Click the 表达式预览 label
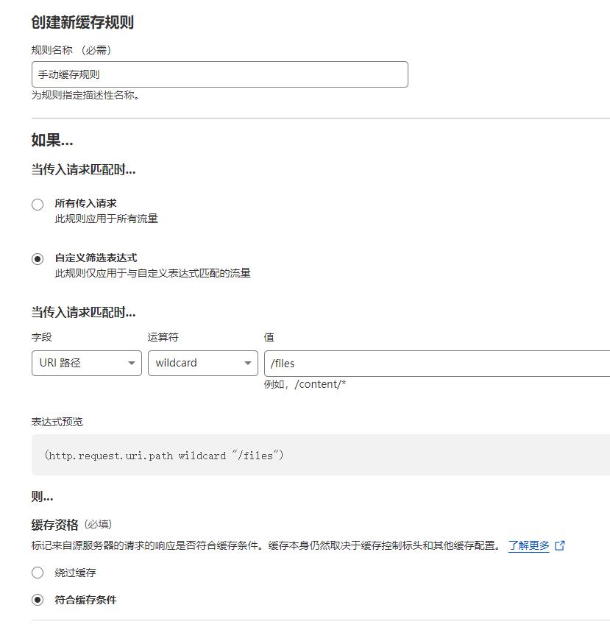The width and height of the screenshot is (610, 630). point(57,422)
